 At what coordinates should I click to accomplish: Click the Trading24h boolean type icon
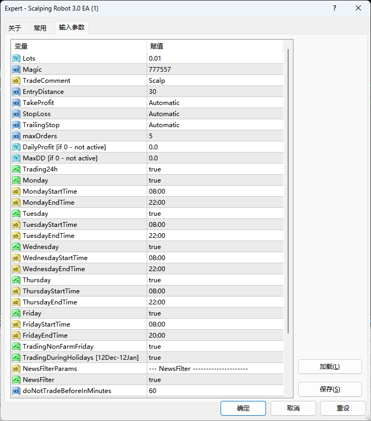tap(16, 169)
